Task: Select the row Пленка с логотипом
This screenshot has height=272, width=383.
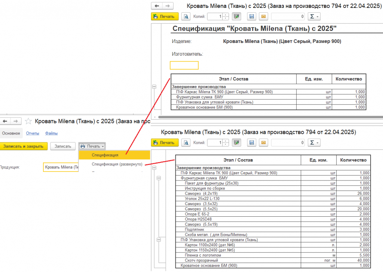Action: 273,255
